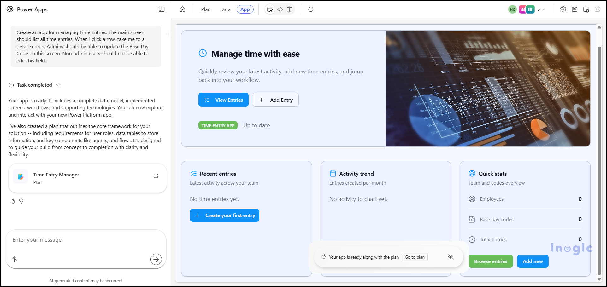The height and width of the screenshot is (287, 607).
Task: Click Create your first entry button
Action: [225, 215]
